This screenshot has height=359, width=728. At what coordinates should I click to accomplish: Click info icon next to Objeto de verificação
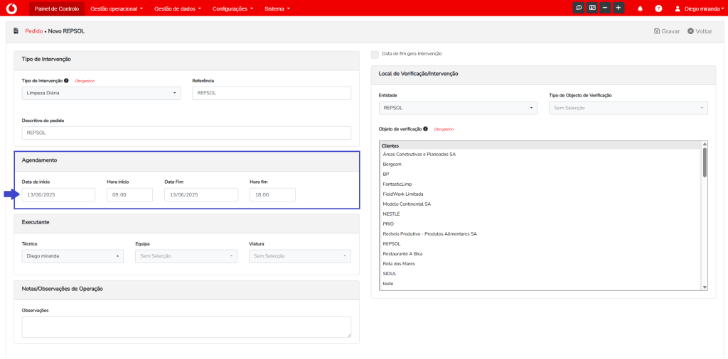pos(425,129)
